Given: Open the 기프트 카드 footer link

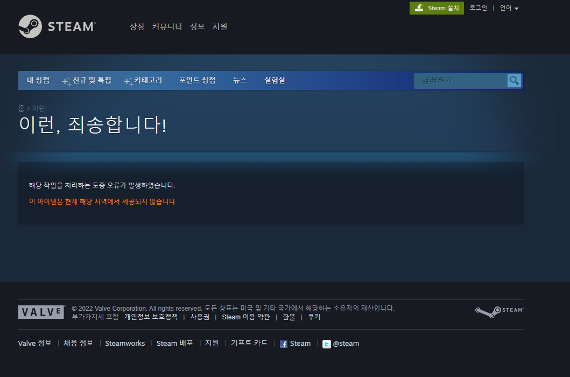Looking at the screenshot, I should pos(249,344).
